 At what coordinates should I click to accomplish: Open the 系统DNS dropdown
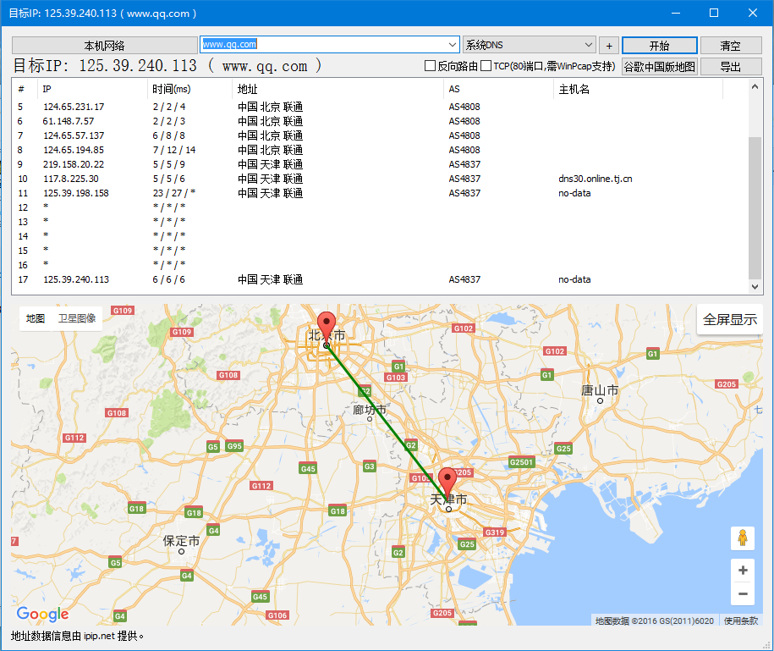(x=530, y=45)
